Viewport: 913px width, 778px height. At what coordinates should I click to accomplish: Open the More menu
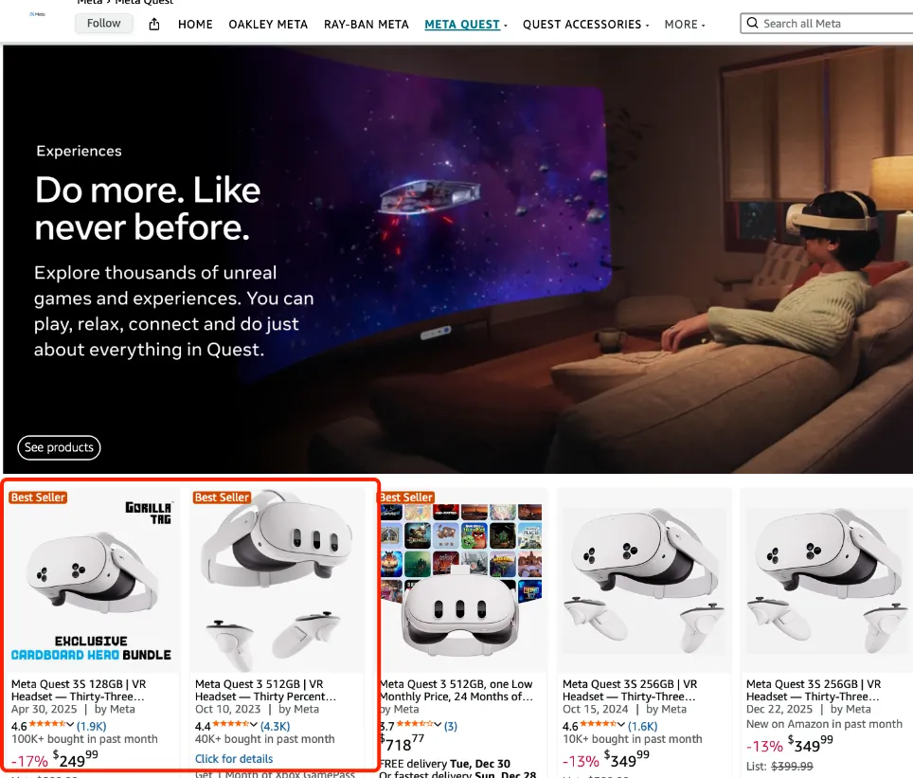[x=685, y=25]
